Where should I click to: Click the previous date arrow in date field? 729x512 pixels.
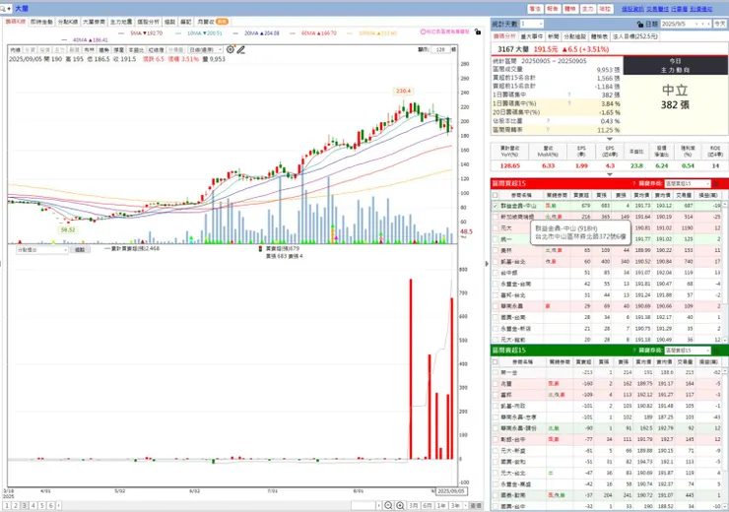[x=703, y=24]
